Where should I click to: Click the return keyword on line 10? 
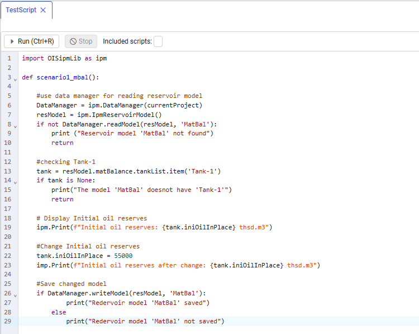tap(62, 143)
